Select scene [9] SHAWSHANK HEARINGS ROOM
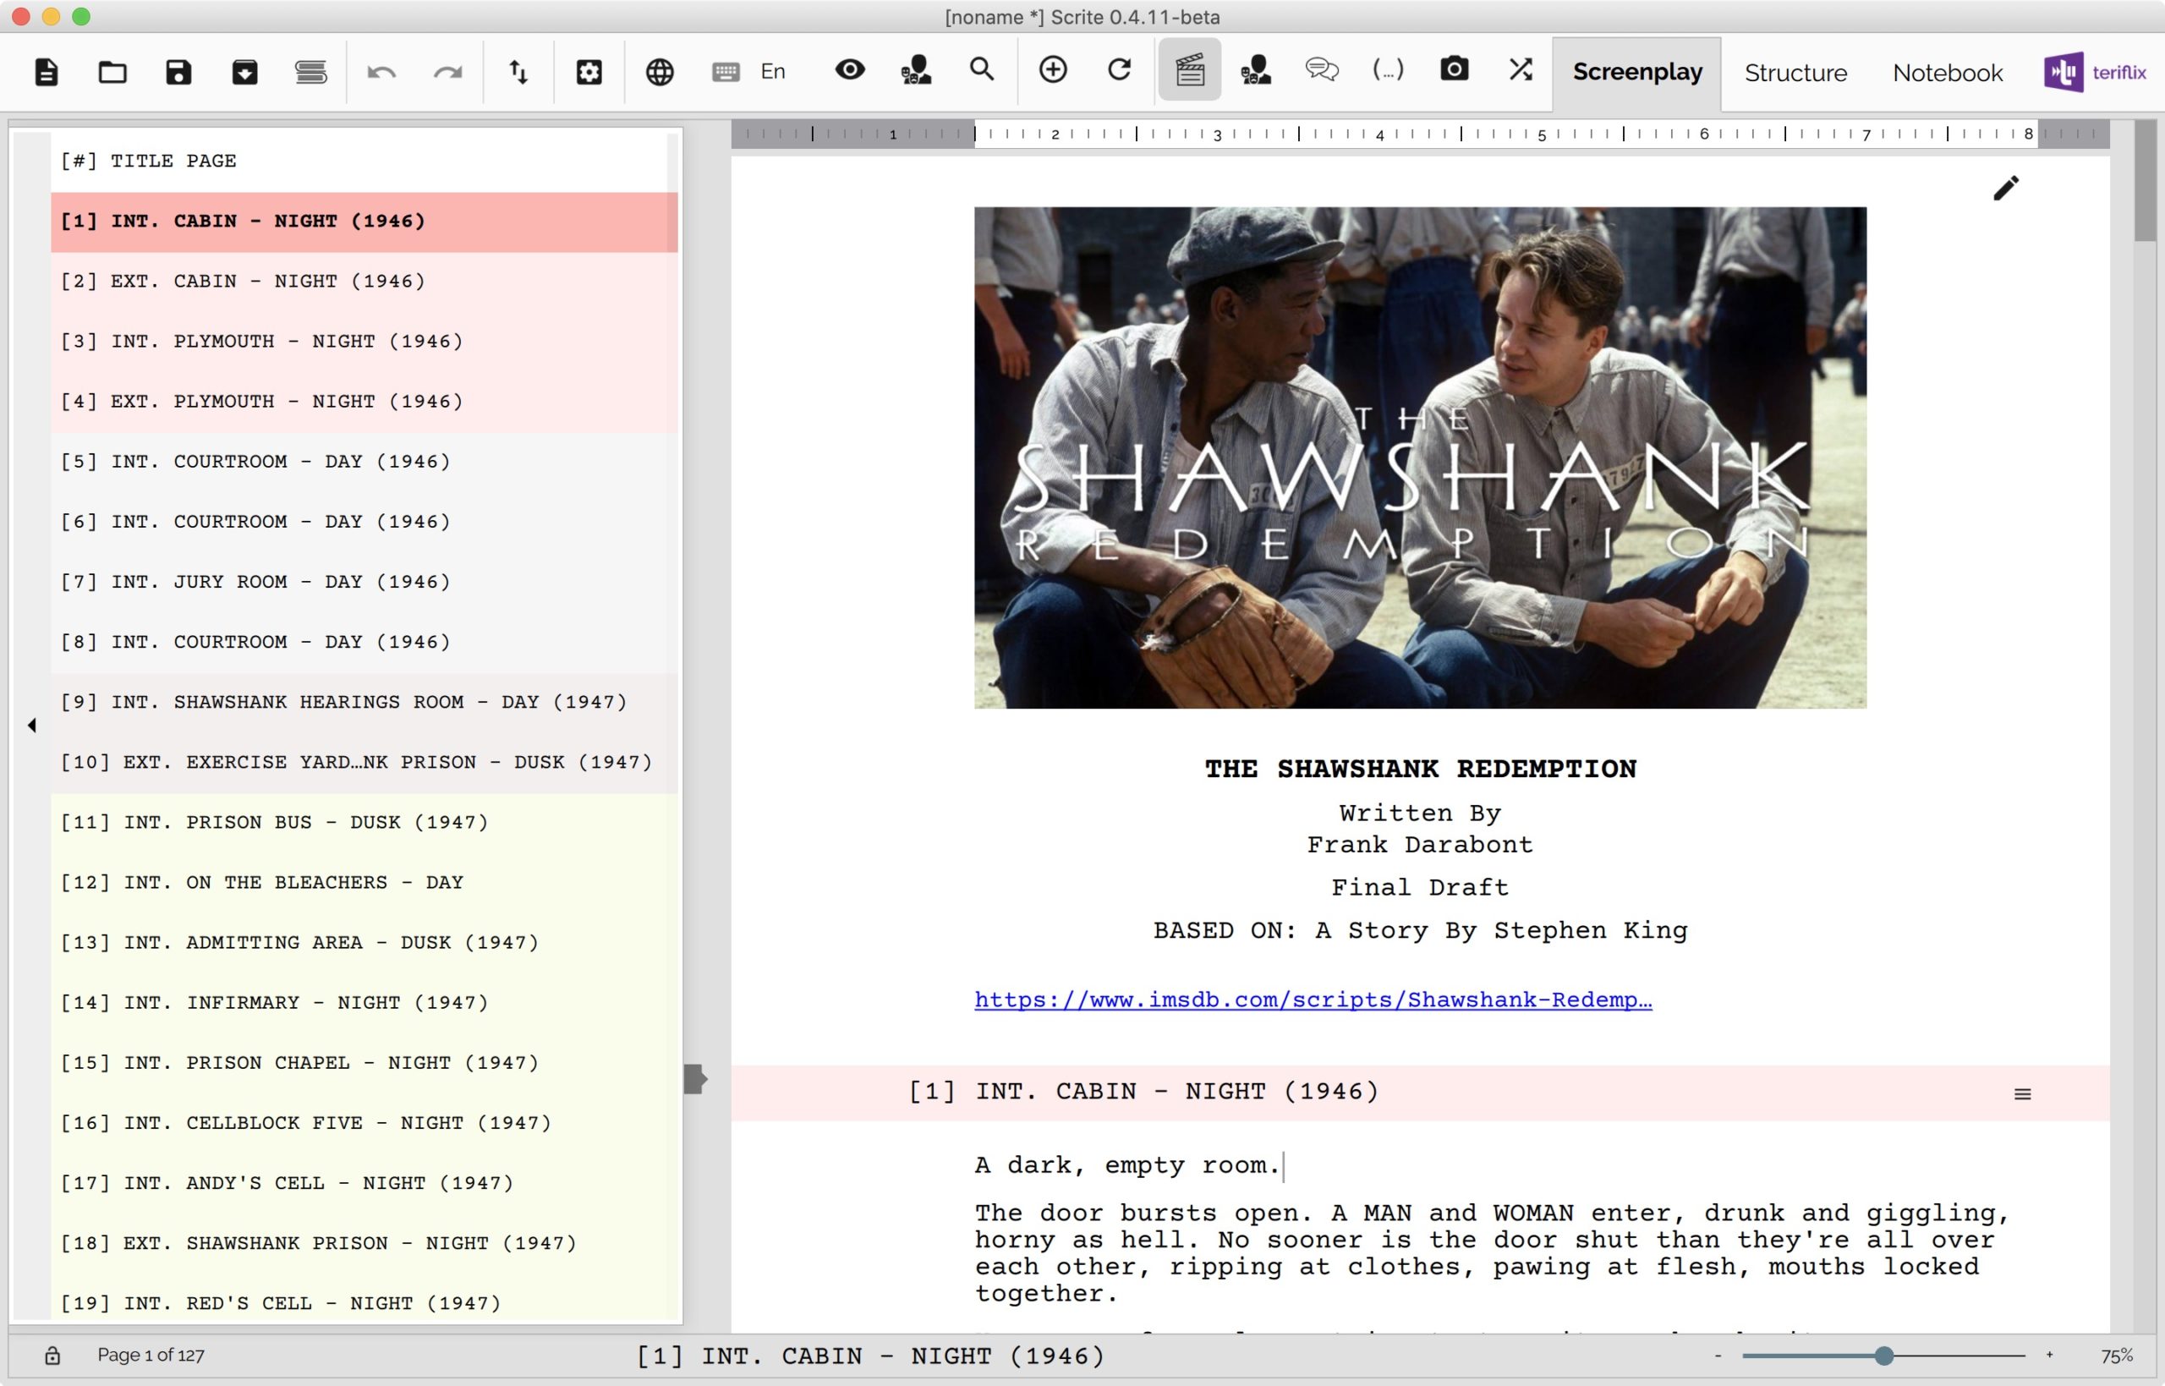The height and width of the screenshot is (1386, 2165). coord(364,703)
